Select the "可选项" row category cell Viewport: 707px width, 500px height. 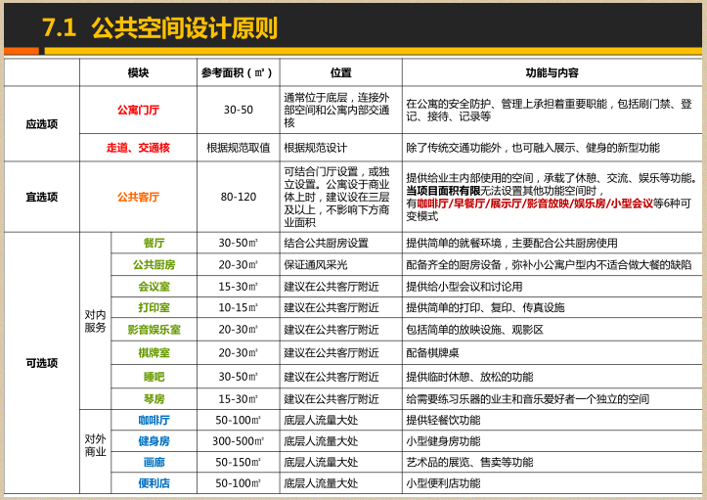[42, 363]
